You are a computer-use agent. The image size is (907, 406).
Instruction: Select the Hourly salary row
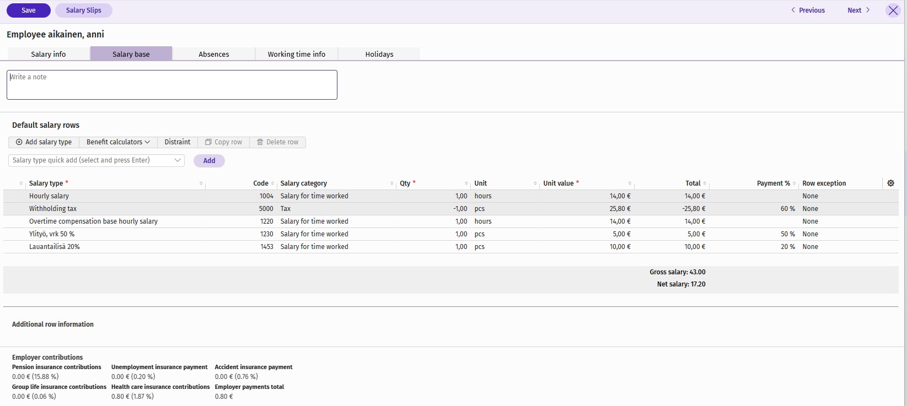(x=450, y=196)
